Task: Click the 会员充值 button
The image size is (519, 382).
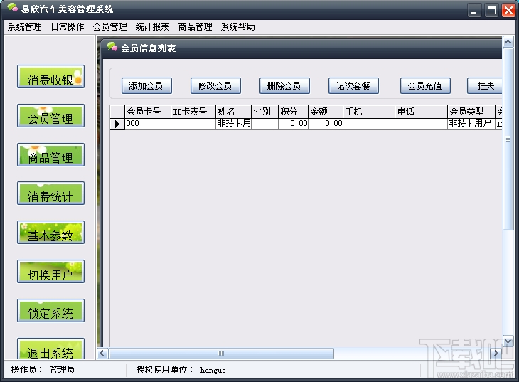Action: pyautogui.click(x=425, y=86)
